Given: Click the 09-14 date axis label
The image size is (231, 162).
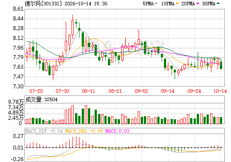Looking at the screenshot, I should point(167,91).
